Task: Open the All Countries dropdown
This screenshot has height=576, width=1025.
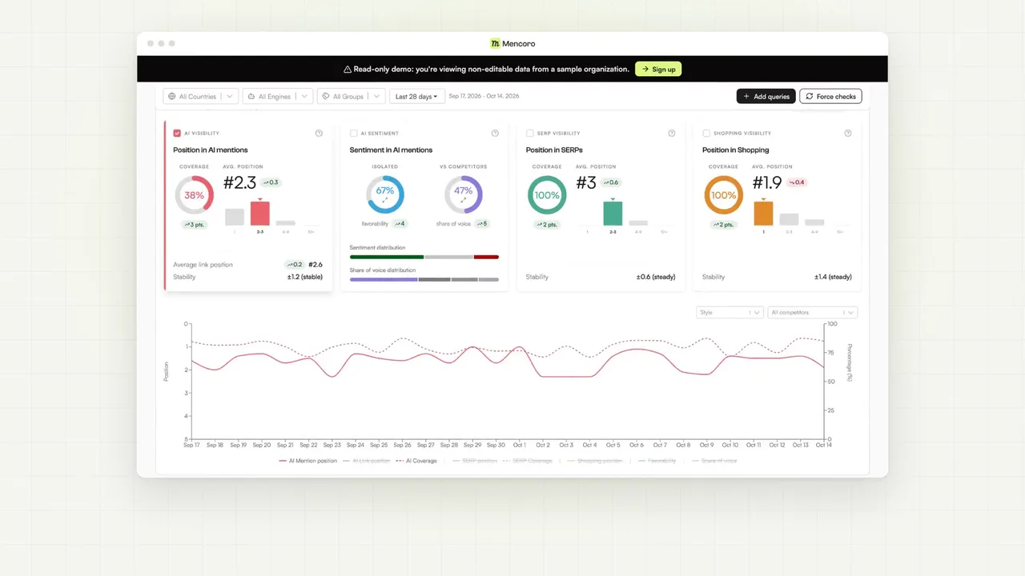Action: 201,97
